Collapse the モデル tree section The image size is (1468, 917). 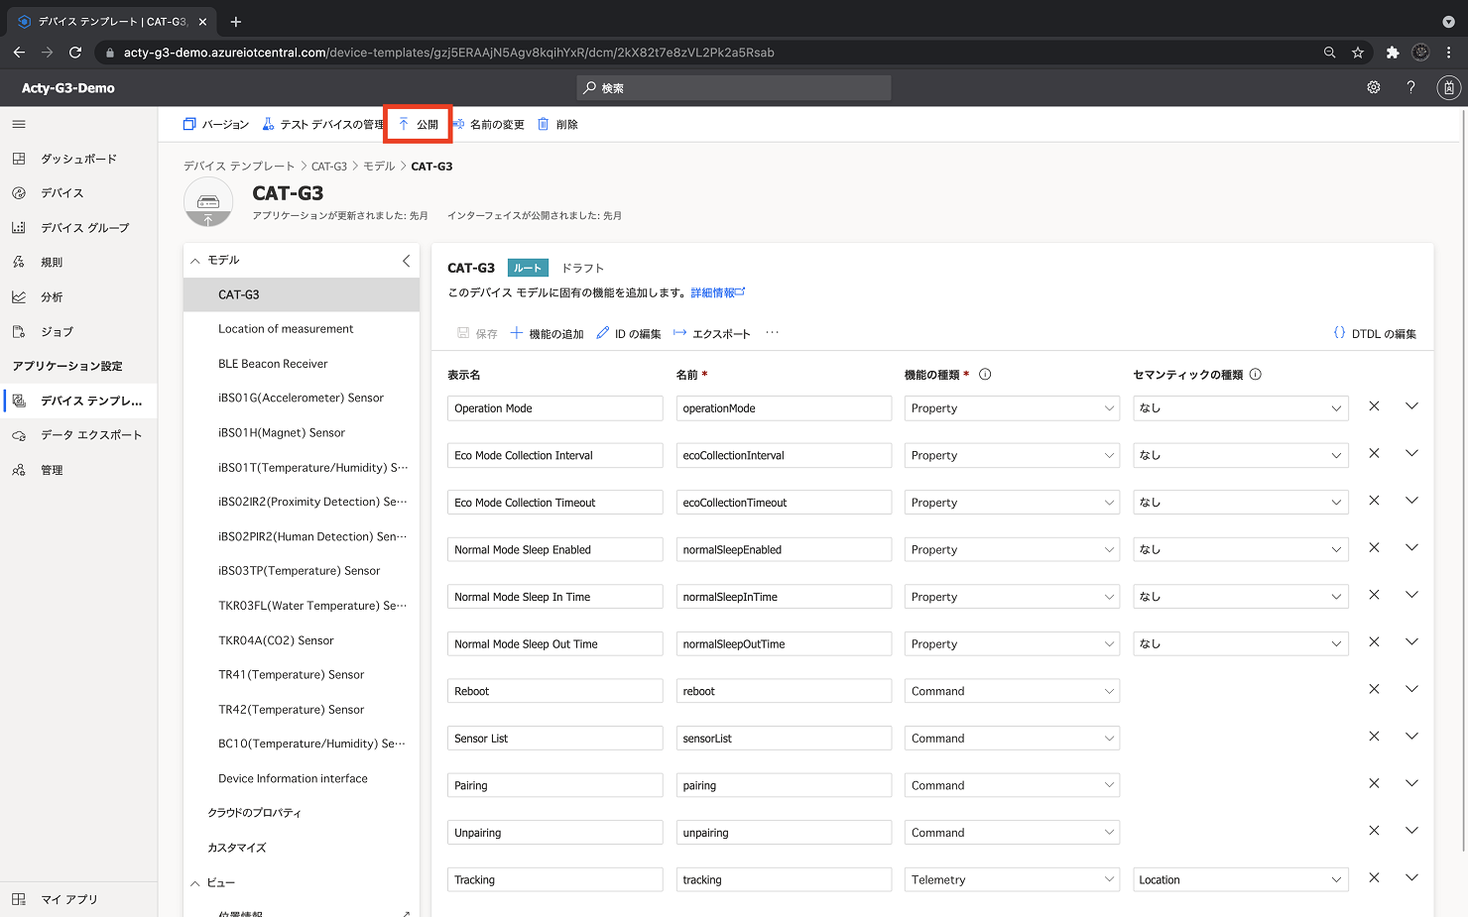point(195,261)
